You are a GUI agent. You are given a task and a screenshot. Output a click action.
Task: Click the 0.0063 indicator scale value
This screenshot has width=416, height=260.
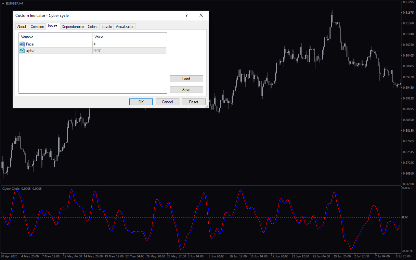point(407,188)
